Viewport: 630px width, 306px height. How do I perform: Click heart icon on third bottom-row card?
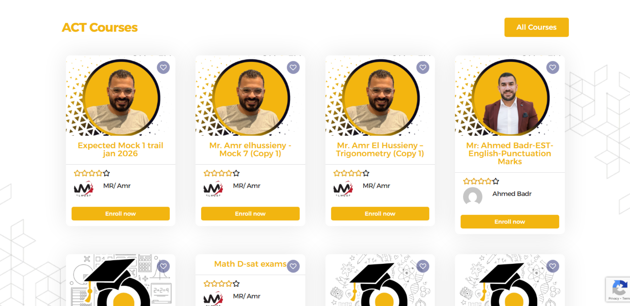(423, 266)
